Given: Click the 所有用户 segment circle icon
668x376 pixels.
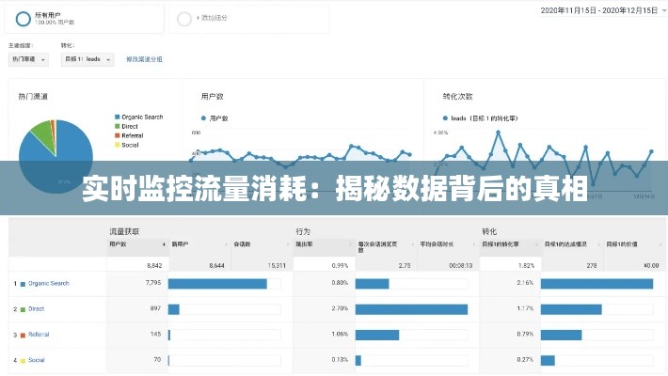Looking at the screenshot, I should pyautogui.click(x=23, y=19).
